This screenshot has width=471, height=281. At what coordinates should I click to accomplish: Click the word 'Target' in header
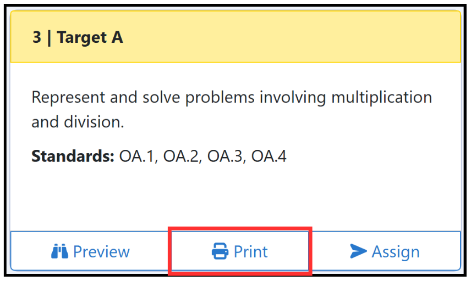click(81, 38)
